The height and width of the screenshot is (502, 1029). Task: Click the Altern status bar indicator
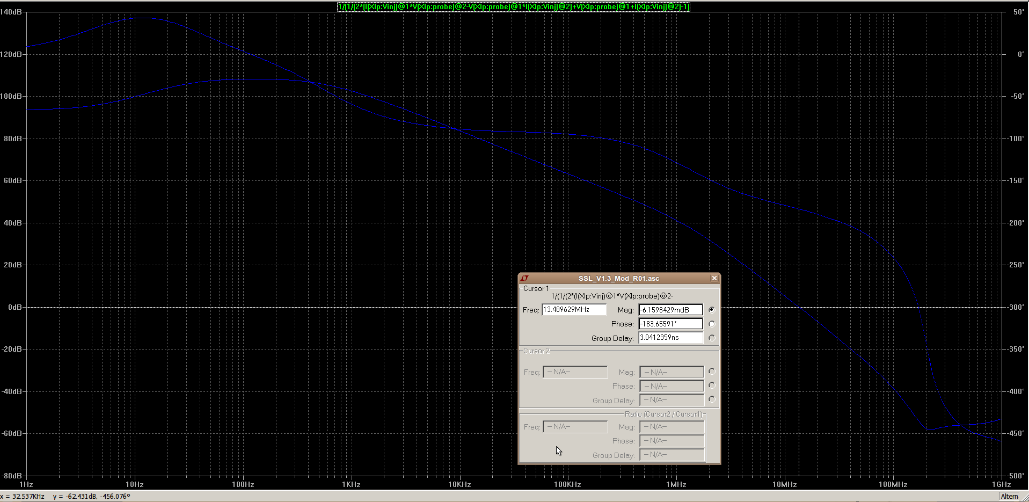[x=1009, y=496]
